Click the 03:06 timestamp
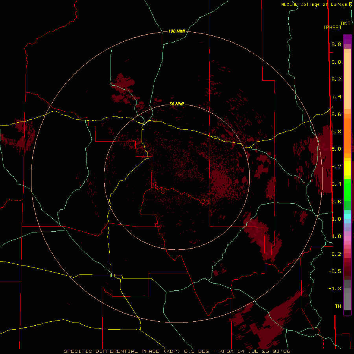This screenshot has height=354, width=354. tap(281, 351)
